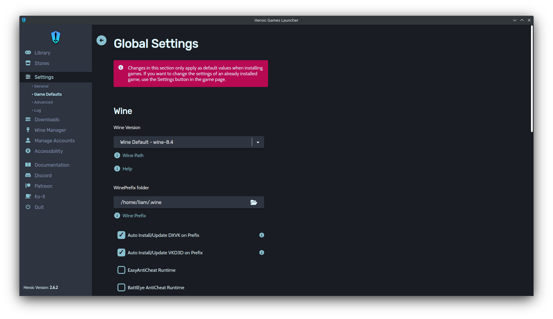Image resolution: width=553 pixels, height=319 pixels.
Task: Click the Discord logo icon
Action: pyautogui.click(x=28, y=175)
